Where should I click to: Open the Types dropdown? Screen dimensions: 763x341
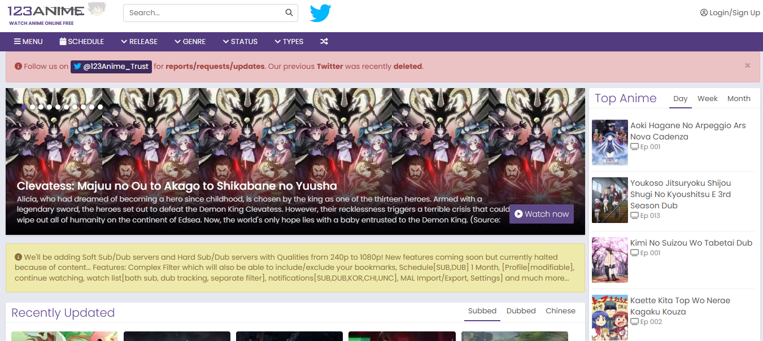tap(289, 41)
